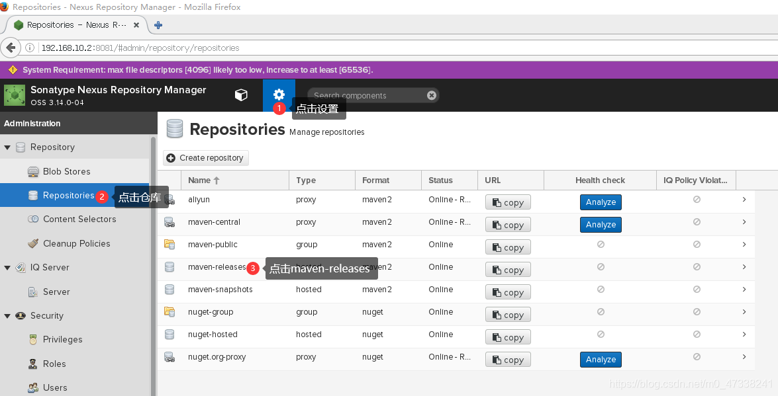Clear the Search components field
778x396 pixels.
pyautogui.click(x=432, y=95)
